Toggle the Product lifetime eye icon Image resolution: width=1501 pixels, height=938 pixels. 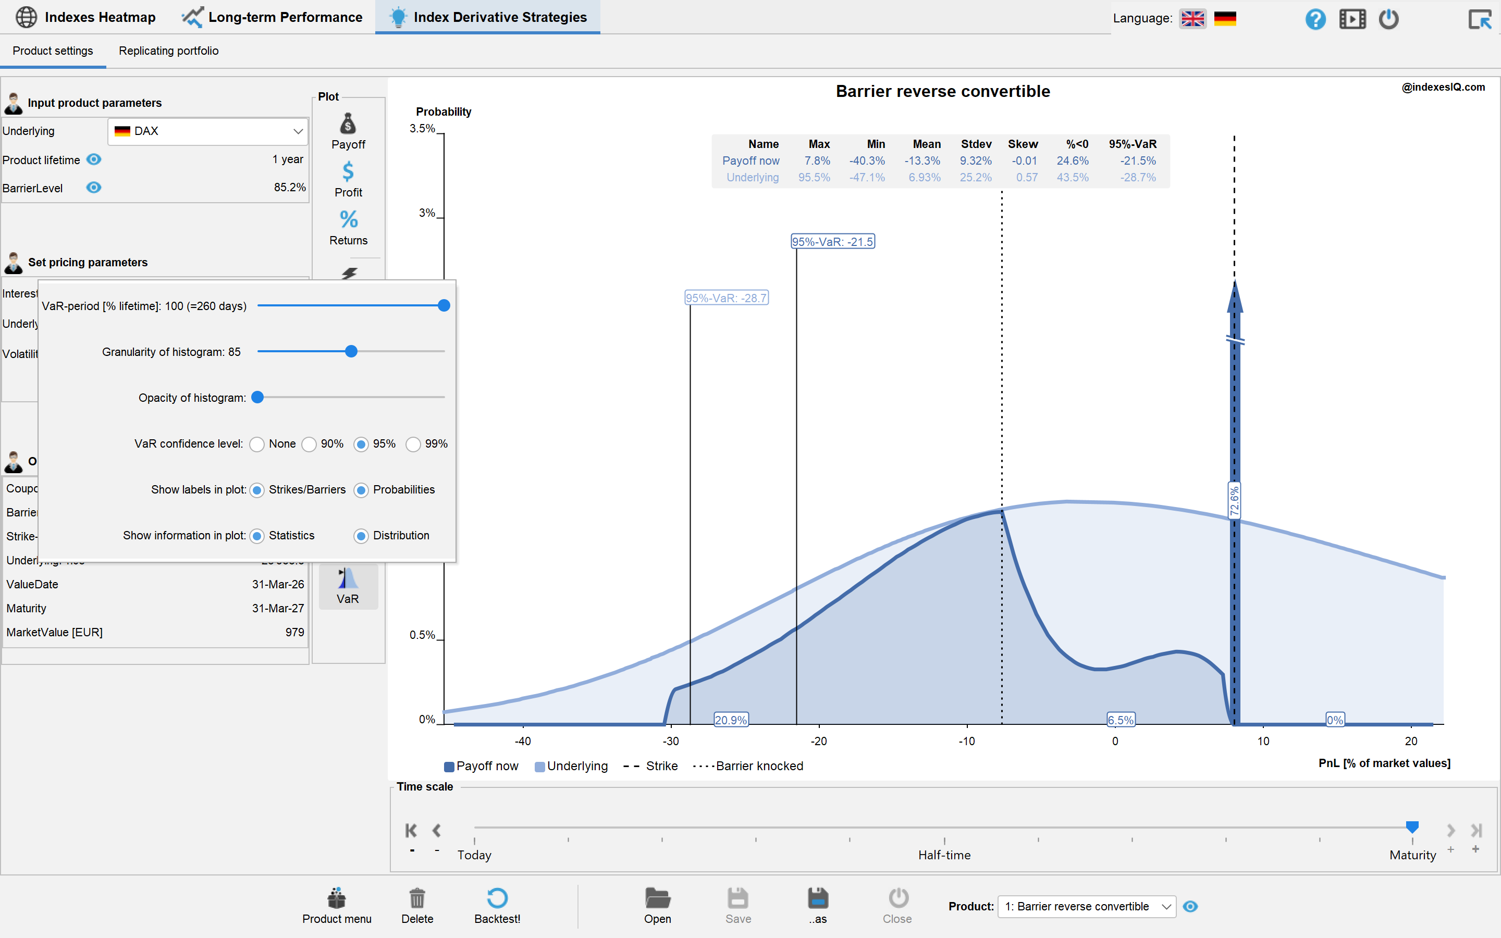click(x=94, y=159)
